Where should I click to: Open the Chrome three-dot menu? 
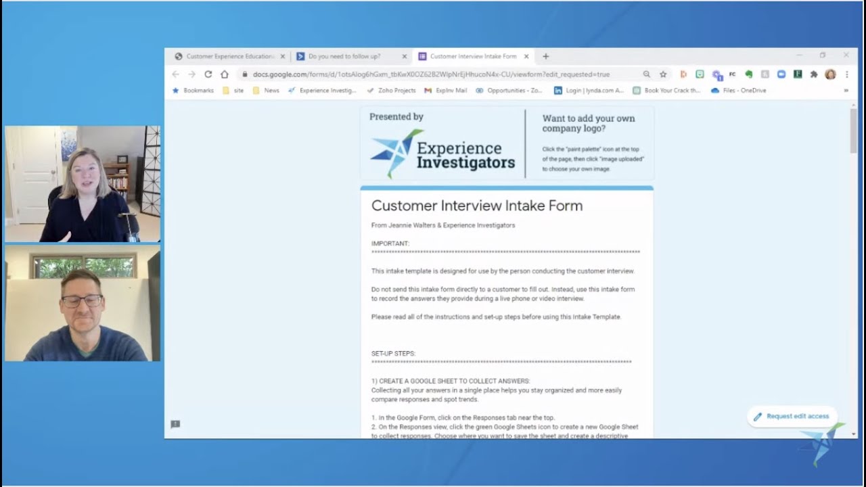[846, 74]
